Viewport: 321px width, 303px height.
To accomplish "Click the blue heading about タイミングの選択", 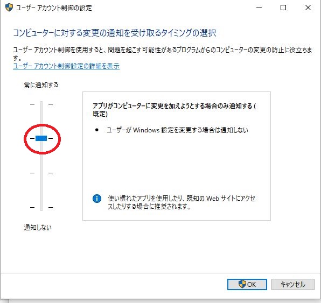I will pos(114,33).
